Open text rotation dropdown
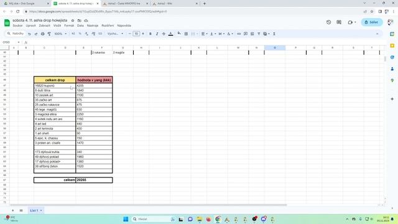The height and width of the screenshot is (224, 398). coord(229,34)
